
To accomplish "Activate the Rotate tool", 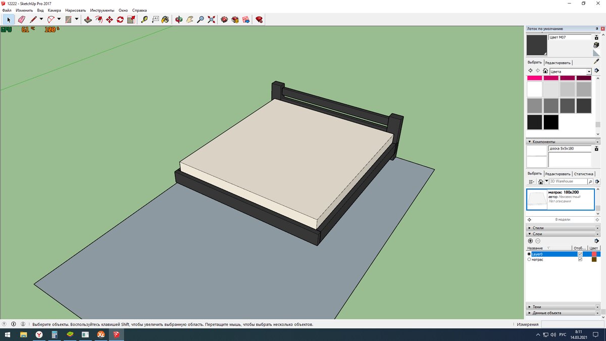I will click(x=120, y=20).
